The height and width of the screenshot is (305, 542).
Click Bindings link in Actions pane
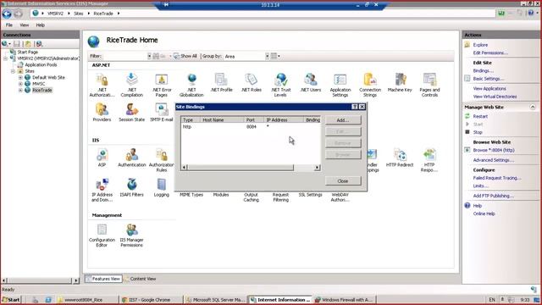[483, 70]
